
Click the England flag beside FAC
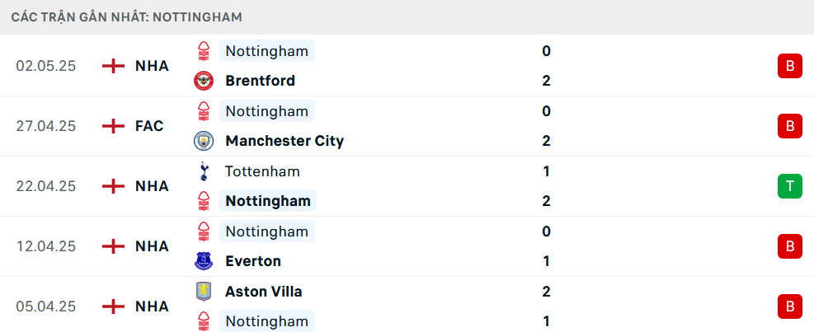pyautogui.click(x=113, y=126)
